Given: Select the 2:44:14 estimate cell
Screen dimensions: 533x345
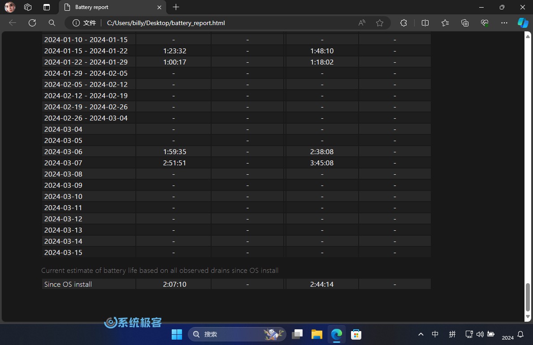Looking at the screenshot, I should [322, 284].
